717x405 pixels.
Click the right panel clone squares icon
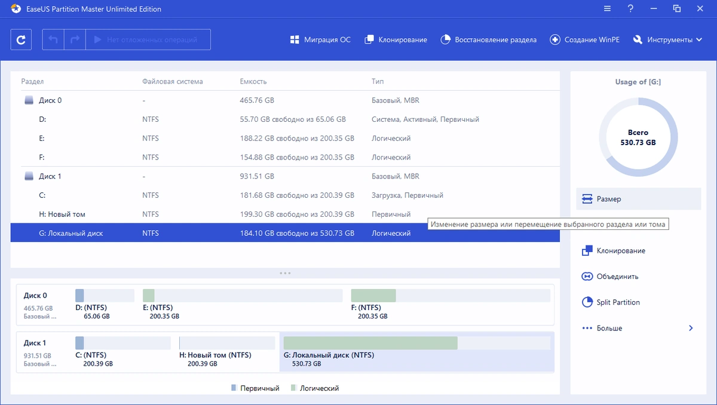[587, 251]
